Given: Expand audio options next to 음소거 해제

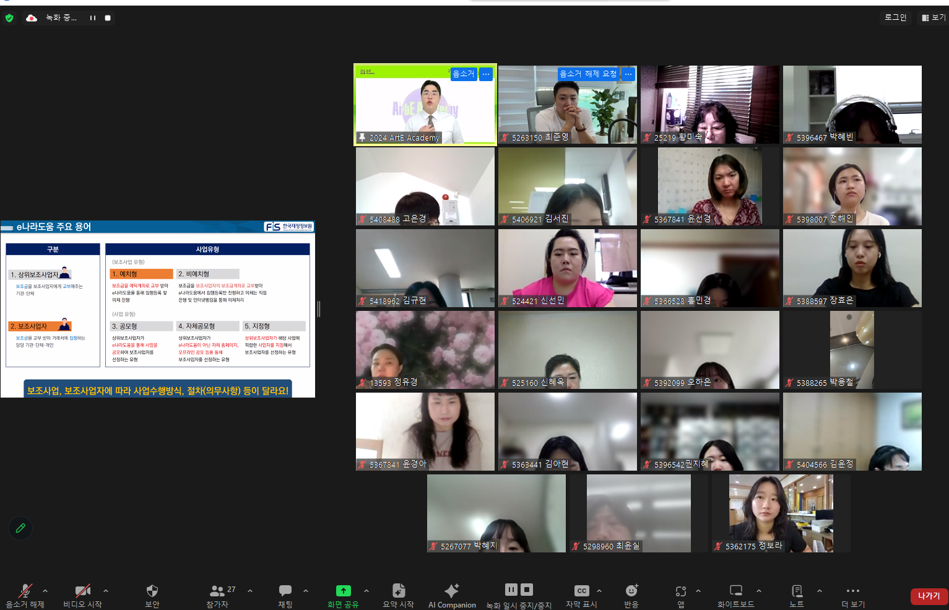Looking at the screenshot, I should click(x=45, y=591).
